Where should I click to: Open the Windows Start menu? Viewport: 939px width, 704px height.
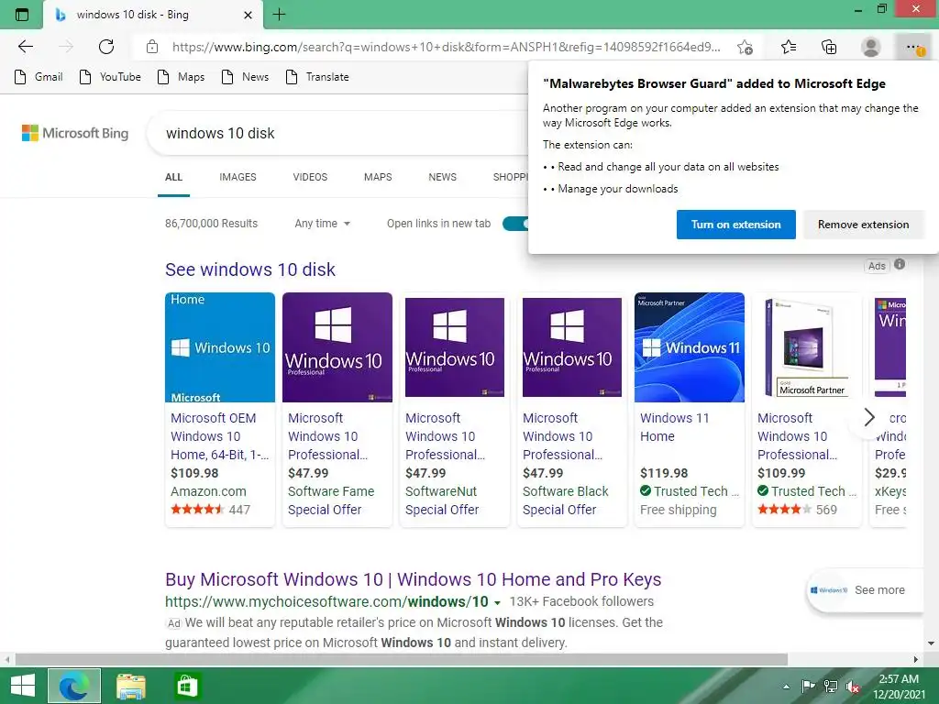[23, 686]
